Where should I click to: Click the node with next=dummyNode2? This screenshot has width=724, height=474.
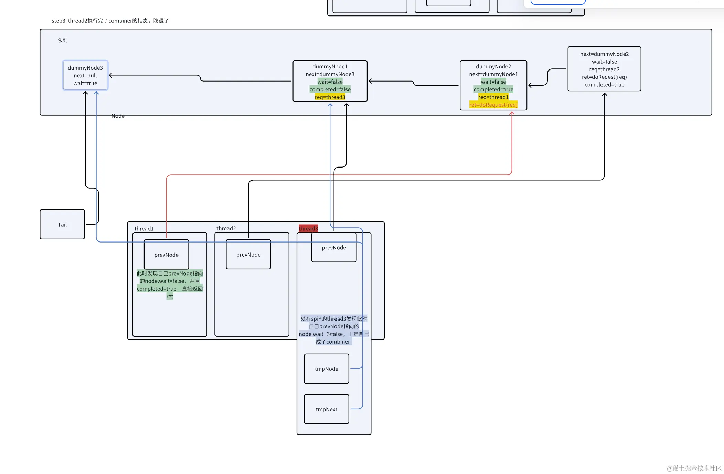(604, 69)
